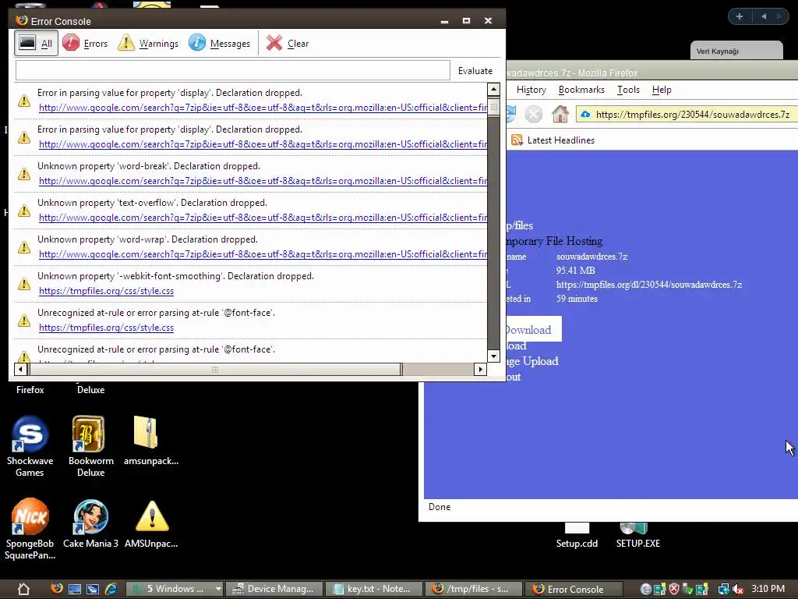The height and width of the screenshot is (599, 798).
Task: Switch to key.txt Notepad taskbar button
Action: pos(373,589)
